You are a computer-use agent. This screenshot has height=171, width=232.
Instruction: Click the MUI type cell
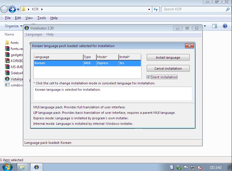(x=90, y=63)
